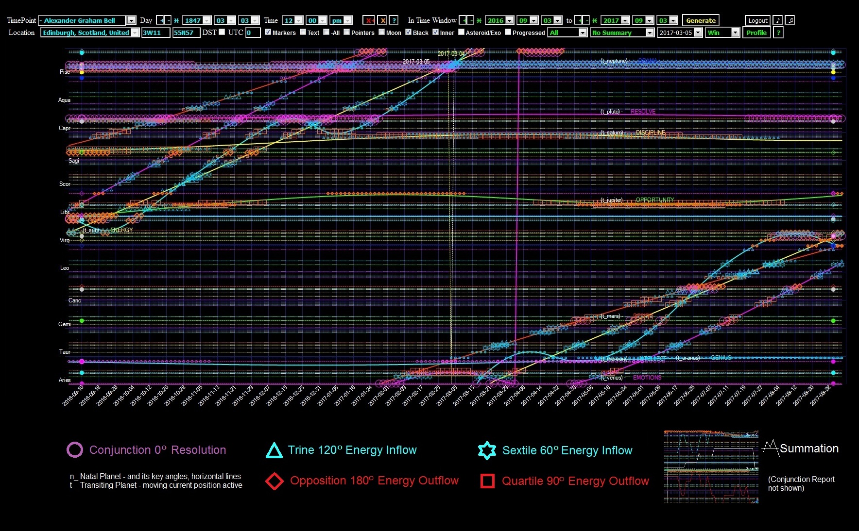Click the RESOLVE label next to t_pluto
Viewport: 859px width, 531px height.
pos(643,112)
